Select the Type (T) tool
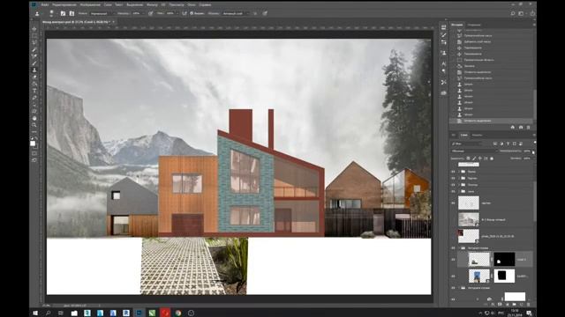This screenshot has width=565, height=317. [x=34, y=91]
